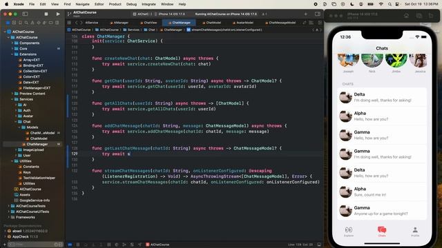This screenshot has height=248, width=442.
Task: Switch to the AvatarModel editor tab
Action: click(x=242, y=23)
